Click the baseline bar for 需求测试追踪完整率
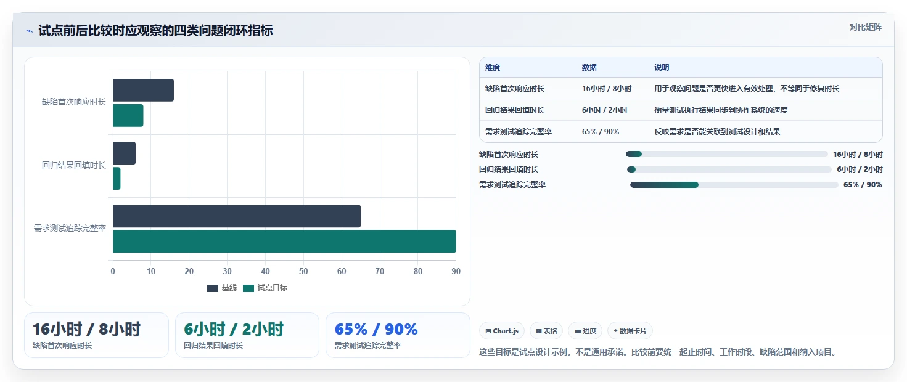This screenshot has height=382, width=907. pyautogui.click(x=237, y=216)
